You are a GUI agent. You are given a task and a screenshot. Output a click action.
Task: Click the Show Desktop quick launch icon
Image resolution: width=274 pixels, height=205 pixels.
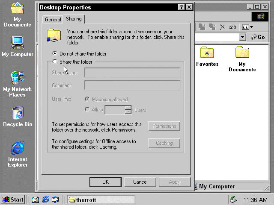click(36, 199)
